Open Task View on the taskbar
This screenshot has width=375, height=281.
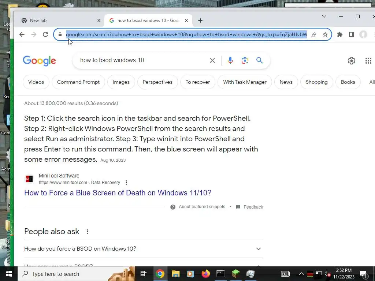point(143,274)
